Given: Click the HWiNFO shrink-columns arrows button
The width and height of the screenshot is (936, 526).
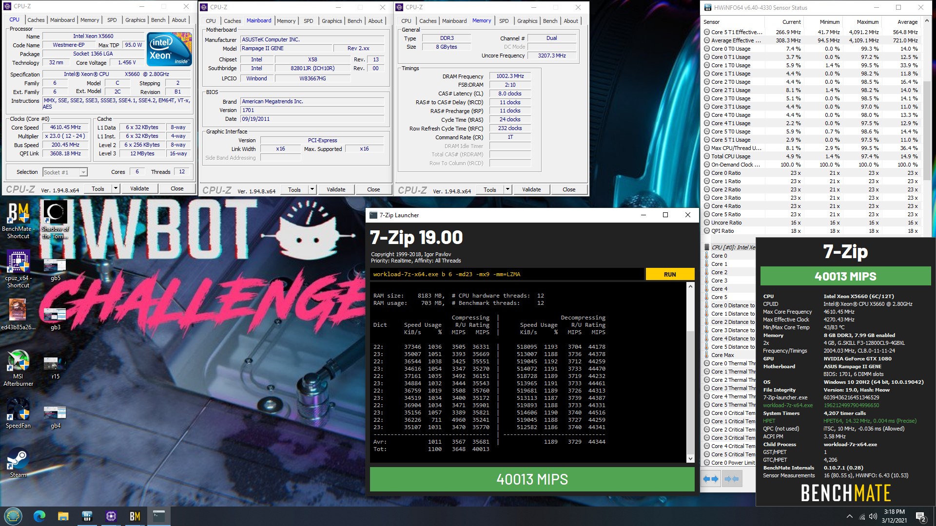Looking at the screenshot, I should point(732,479).
